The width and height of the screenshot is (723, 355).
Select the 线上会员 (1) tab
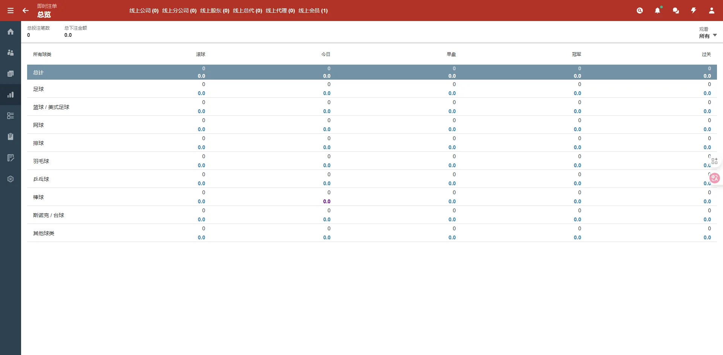pyautogui.click(x=313, y=11)
